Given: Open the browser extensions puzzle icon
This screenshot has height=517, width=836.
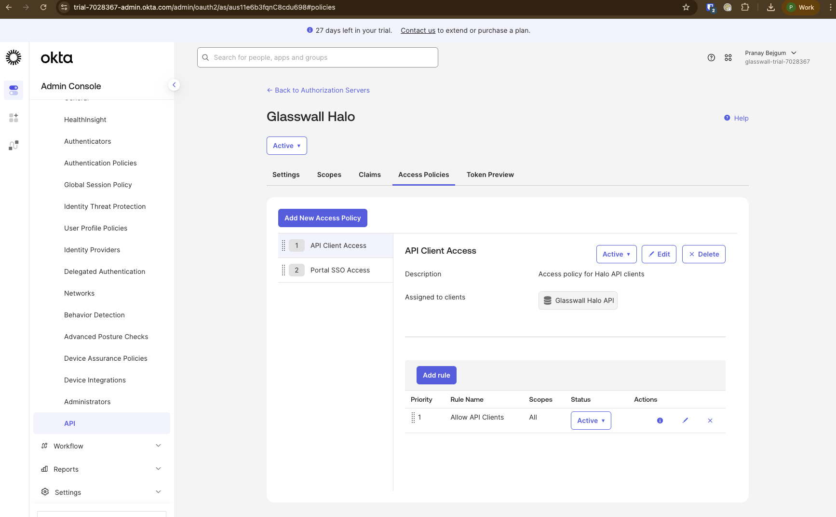Looking at the screenshot, I should (745, 7).
